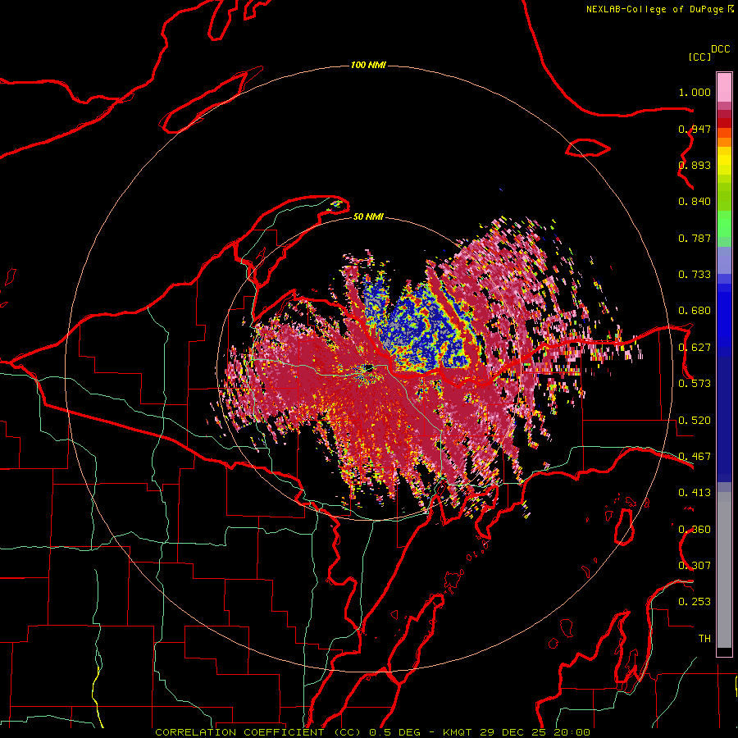738x738 pixels.
Task: Click the 100 NMI range ring label
Action: click(368, 65)
